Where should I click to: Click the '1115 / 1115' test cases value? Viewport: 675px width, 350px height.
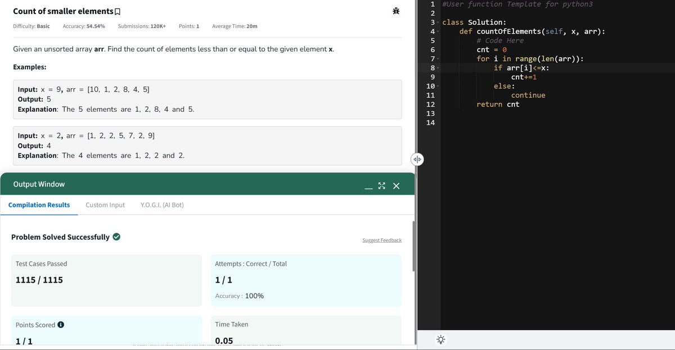[x=39, y=280]
